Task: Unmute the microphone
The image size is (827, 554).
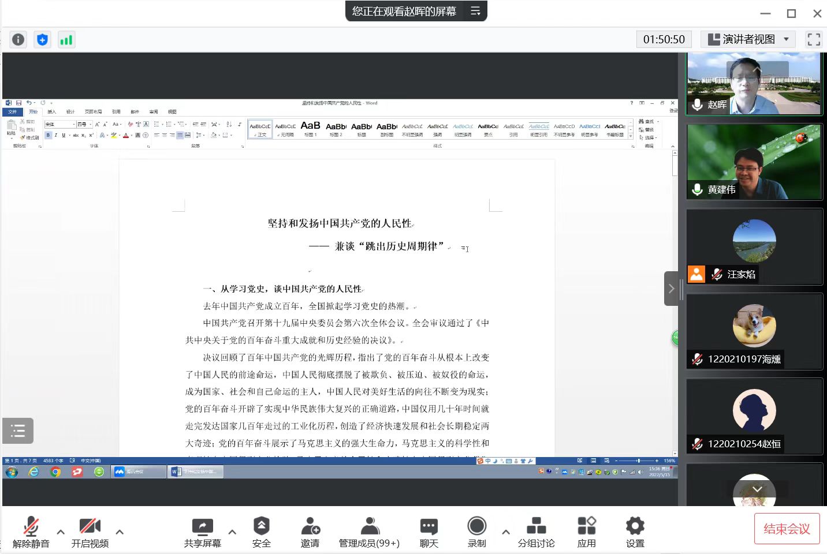Action: (31, 531)
